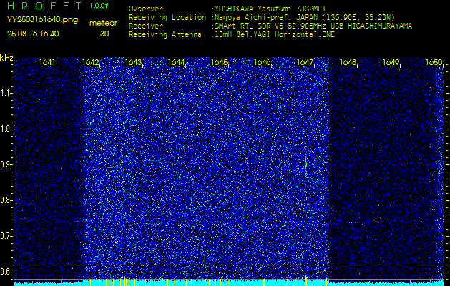The image size is (450, 286).
Task: Click the meteor count value 30
Action: pos(104,34)
